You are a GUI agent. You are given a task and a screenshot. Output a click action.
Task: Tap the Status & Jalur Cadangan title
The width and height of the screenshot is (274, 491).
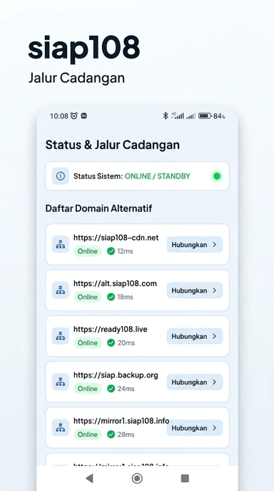[x=113, y=145]
